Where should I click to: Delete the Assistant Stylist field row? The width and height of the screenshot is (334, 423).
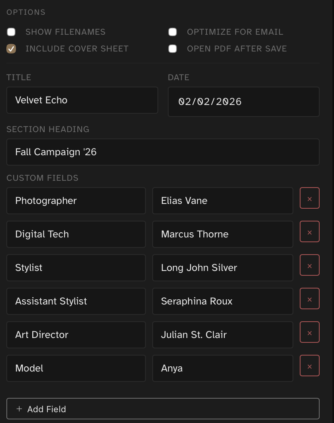click(x=310, y=299)
